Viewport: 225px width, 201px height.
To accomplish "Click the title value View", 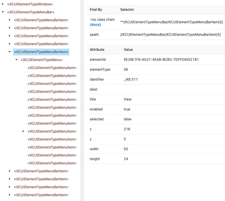I will 127,99.
